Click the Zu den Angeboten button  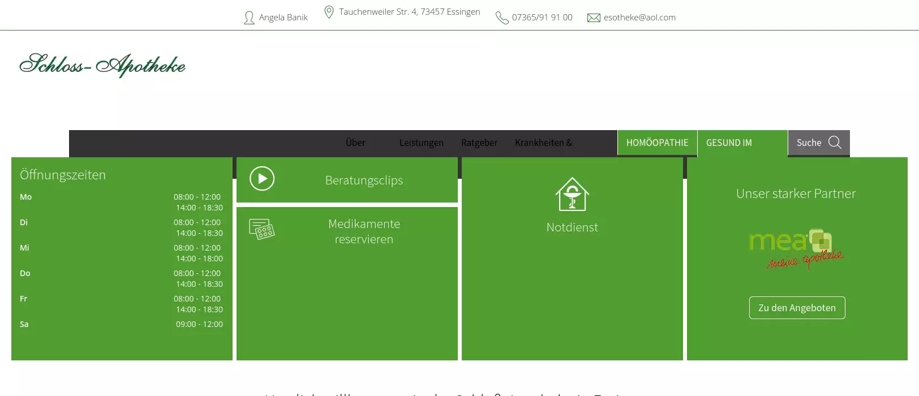pyautogui.click(x=797, y=308)
